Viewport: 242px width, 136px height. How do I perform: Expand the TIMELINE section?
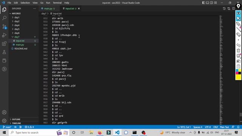tap(16, 123)
